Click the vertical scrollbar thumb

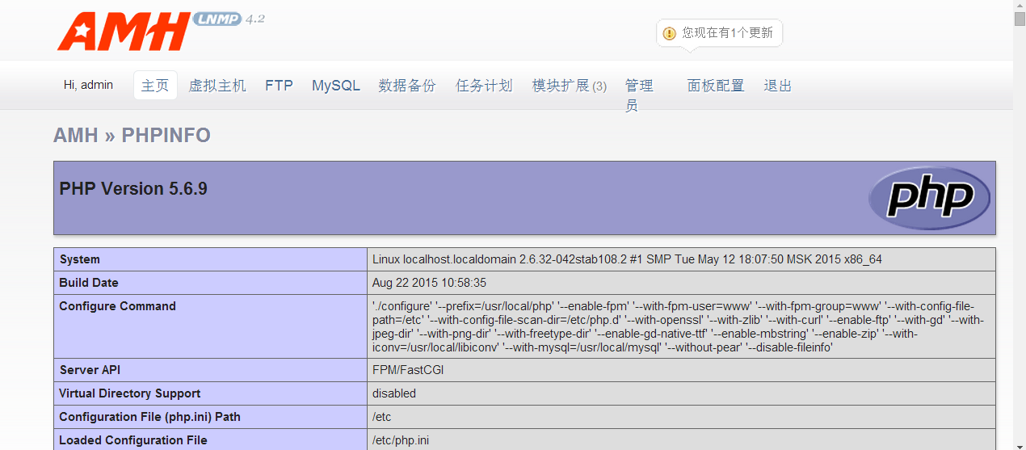coord(1020,20)
